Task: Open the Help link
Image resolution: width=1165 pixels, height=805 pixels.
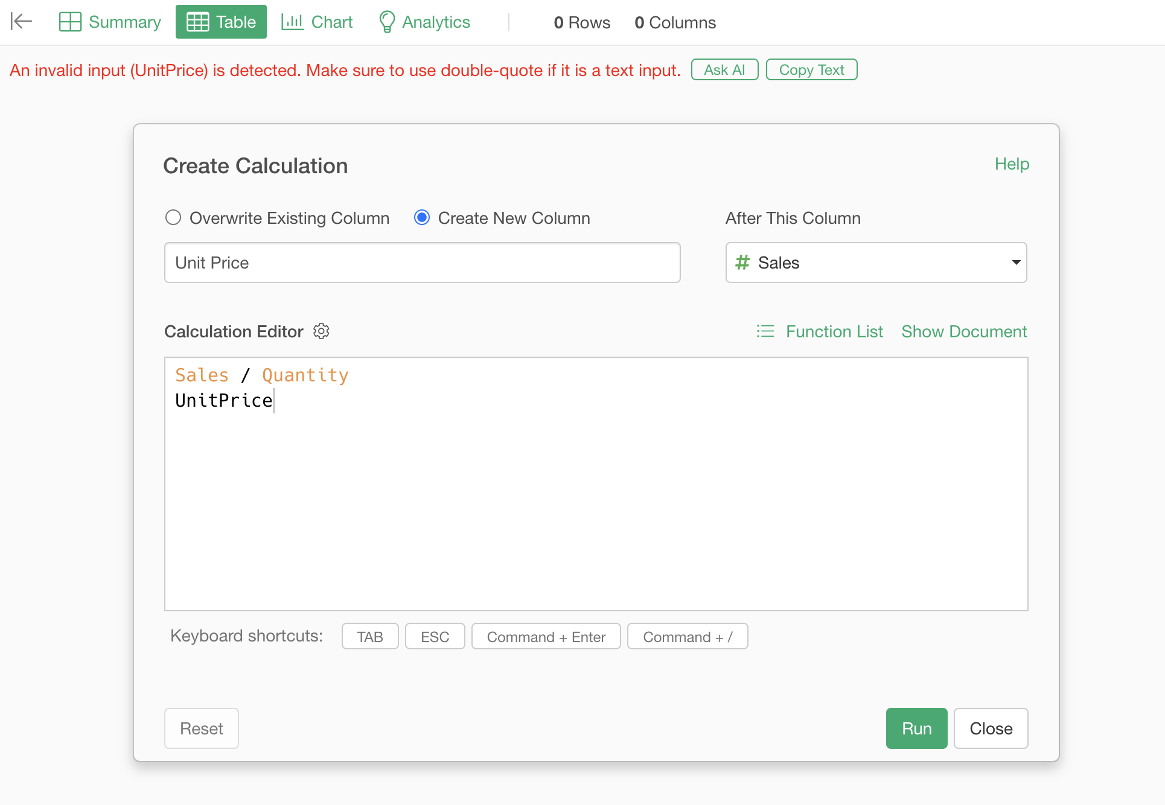Action: (x=1012, y=164)
